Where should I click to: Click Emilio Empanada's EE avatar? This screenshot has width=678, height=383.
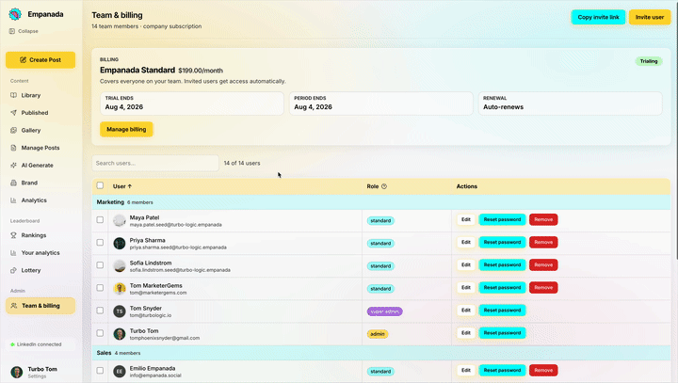120,371
